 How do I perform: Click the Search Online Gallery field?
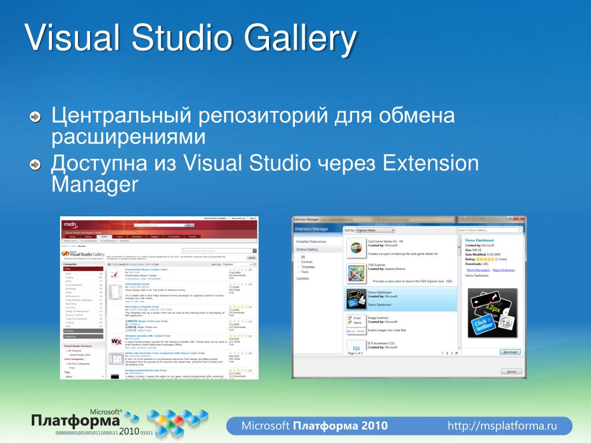coord(489,230)
